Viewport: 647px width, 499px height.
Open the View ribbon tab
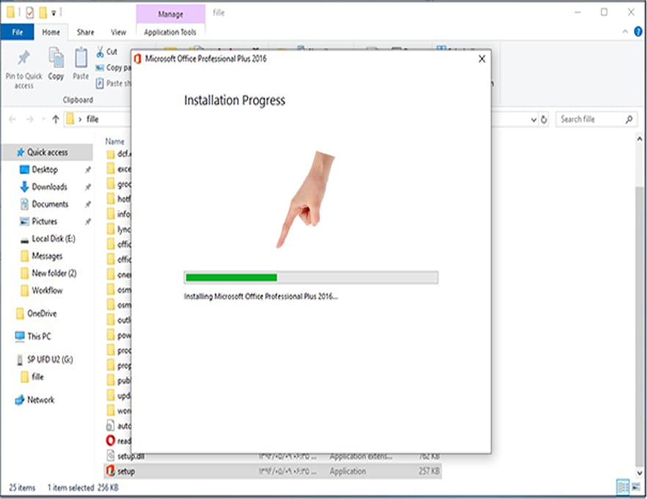pos(118,32)
